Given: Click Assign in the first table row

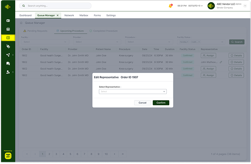Looking at the screenshot, I should click(208, 56).
